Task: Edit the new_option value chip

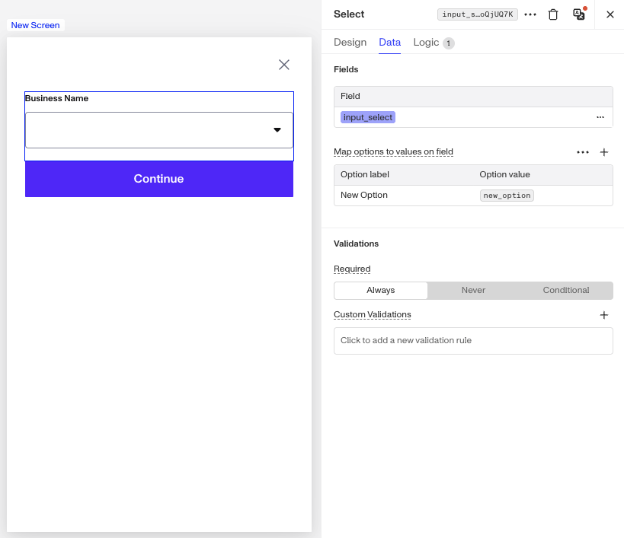Action: [x=507, y=196]
